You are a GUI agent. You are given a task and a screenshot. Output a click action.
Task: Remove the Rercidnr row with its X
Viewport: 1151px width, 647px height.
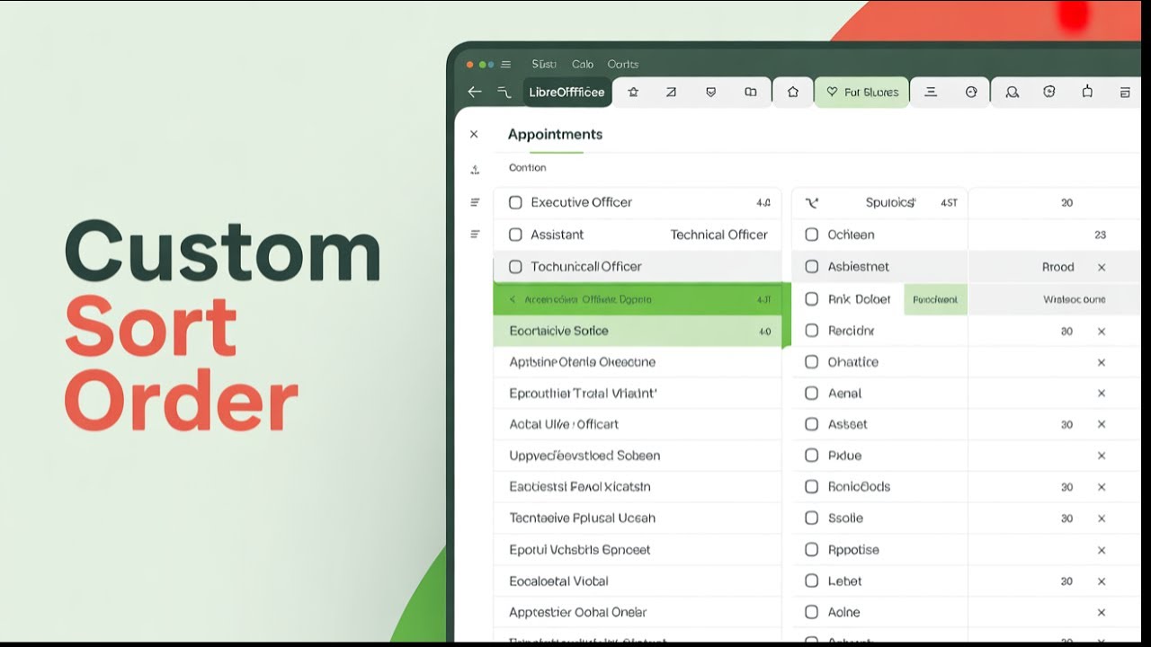1102,332
